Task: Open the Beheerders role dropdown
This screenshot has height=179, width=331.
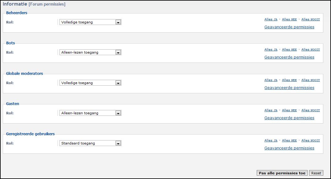Action: click(90, 22)
